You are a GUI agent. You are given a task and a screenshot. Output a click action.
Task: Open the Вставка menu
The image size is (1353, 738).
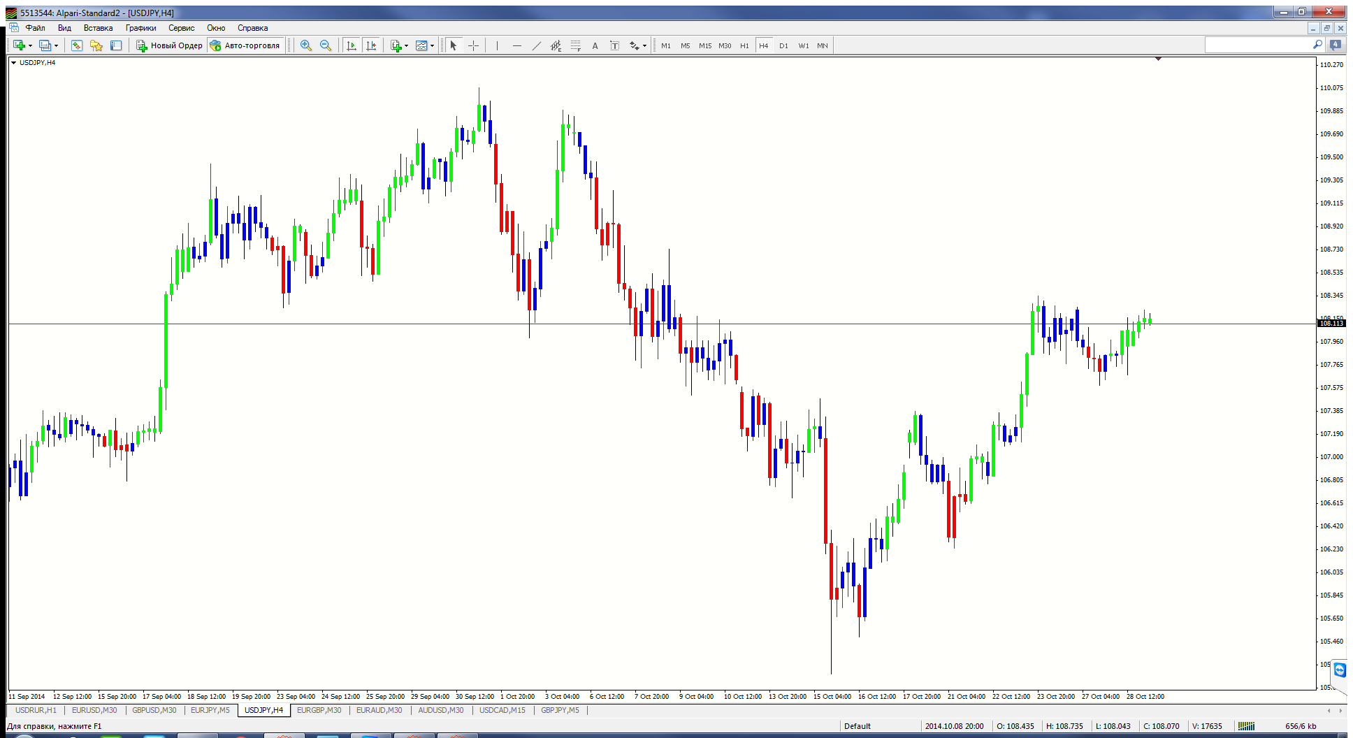pyautogui.click(x=98, y=28)
